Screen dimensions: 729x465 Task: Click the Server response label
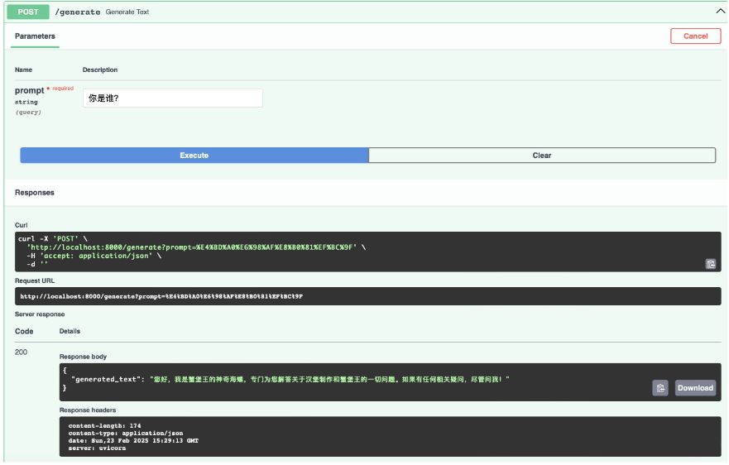(40, 314)
